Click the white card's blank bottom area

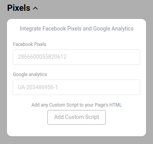click(76, 130)
